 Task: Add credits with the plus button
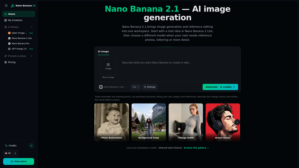coord(31,146)
